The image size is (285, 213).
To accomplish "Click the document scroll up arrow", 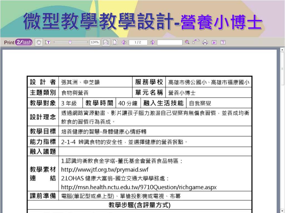I will (282, 49).
